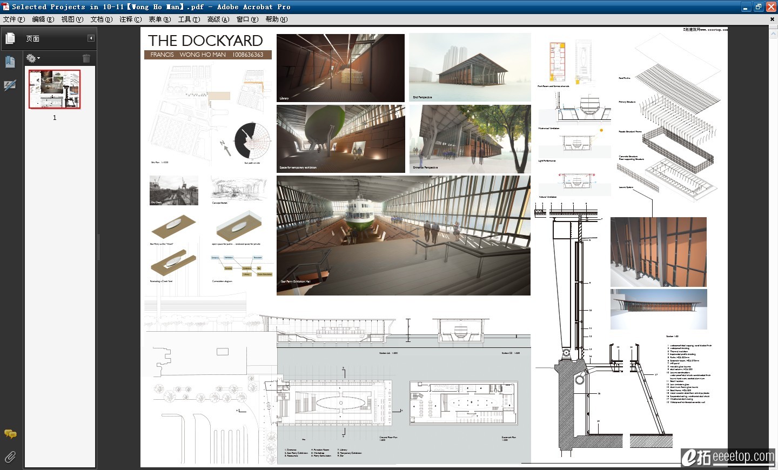Open the 高级(A) menu
The height and width of the screenshot is (470, 778).
coord(218,19)
